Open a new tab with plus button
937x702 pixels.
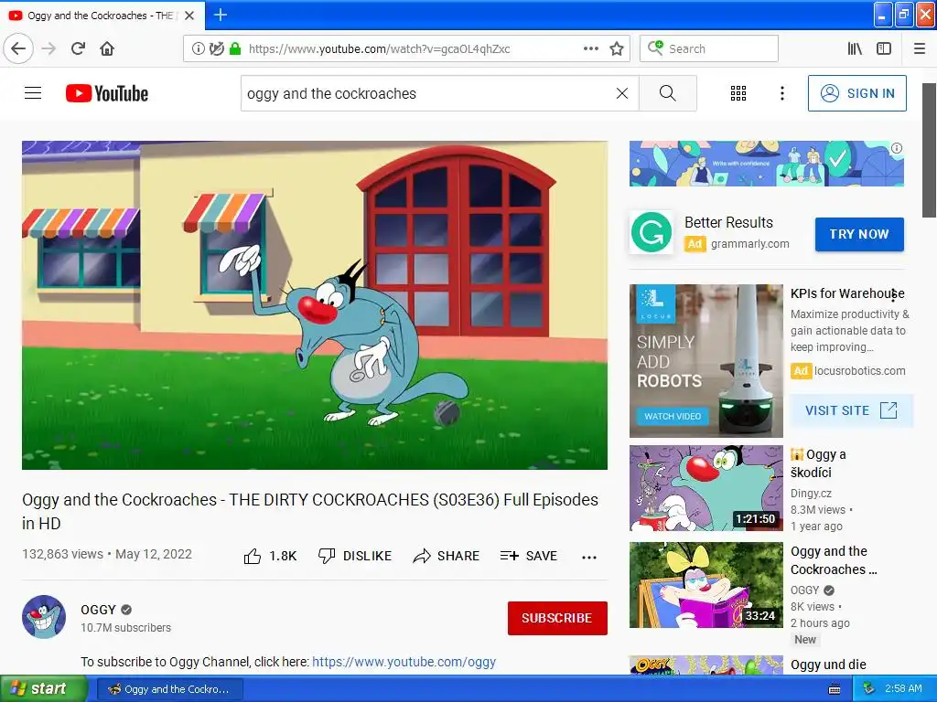pos(220,15)
